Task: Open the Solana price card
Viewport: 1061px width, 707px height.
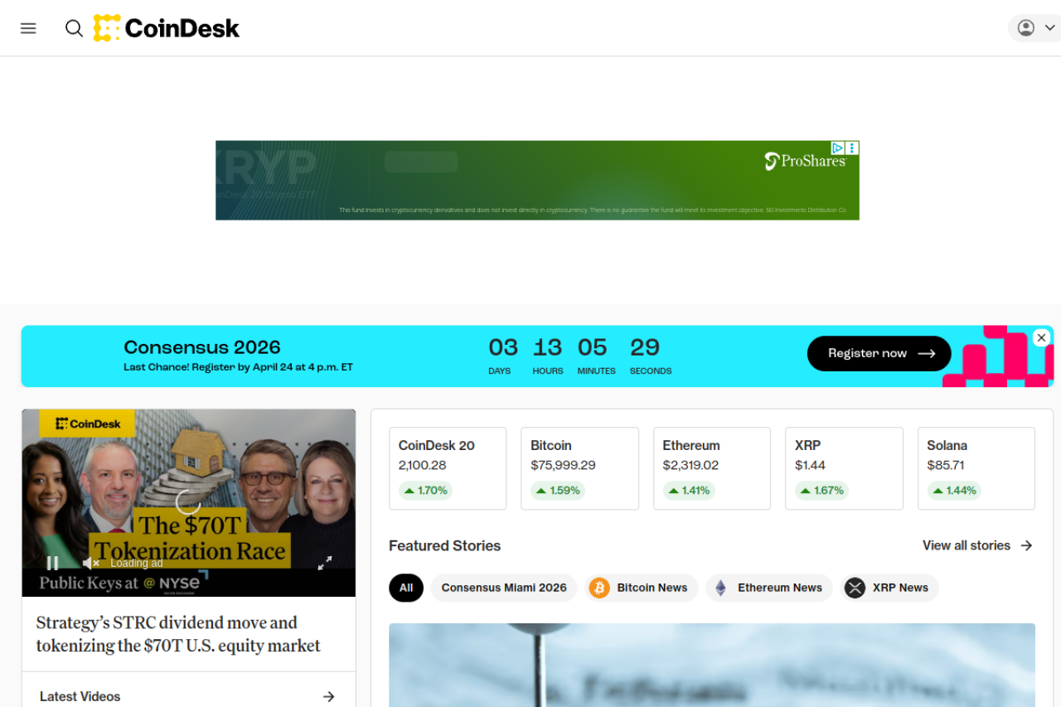Action: pos(976,467)
